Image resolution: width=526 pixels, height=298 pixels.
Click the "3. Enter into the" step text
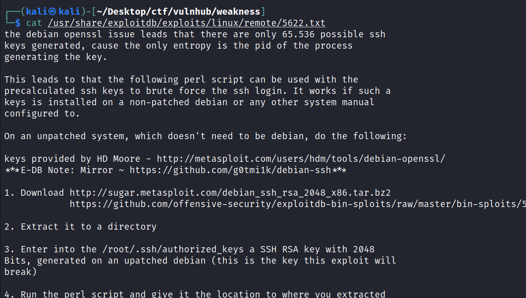pos(51,249)
